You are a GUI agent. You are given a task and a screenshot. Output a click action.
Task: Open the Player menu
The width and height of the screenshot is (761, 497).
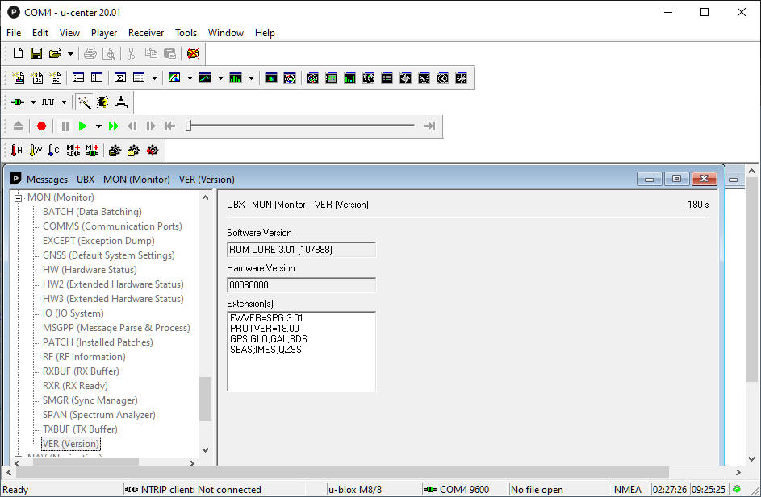104,33
